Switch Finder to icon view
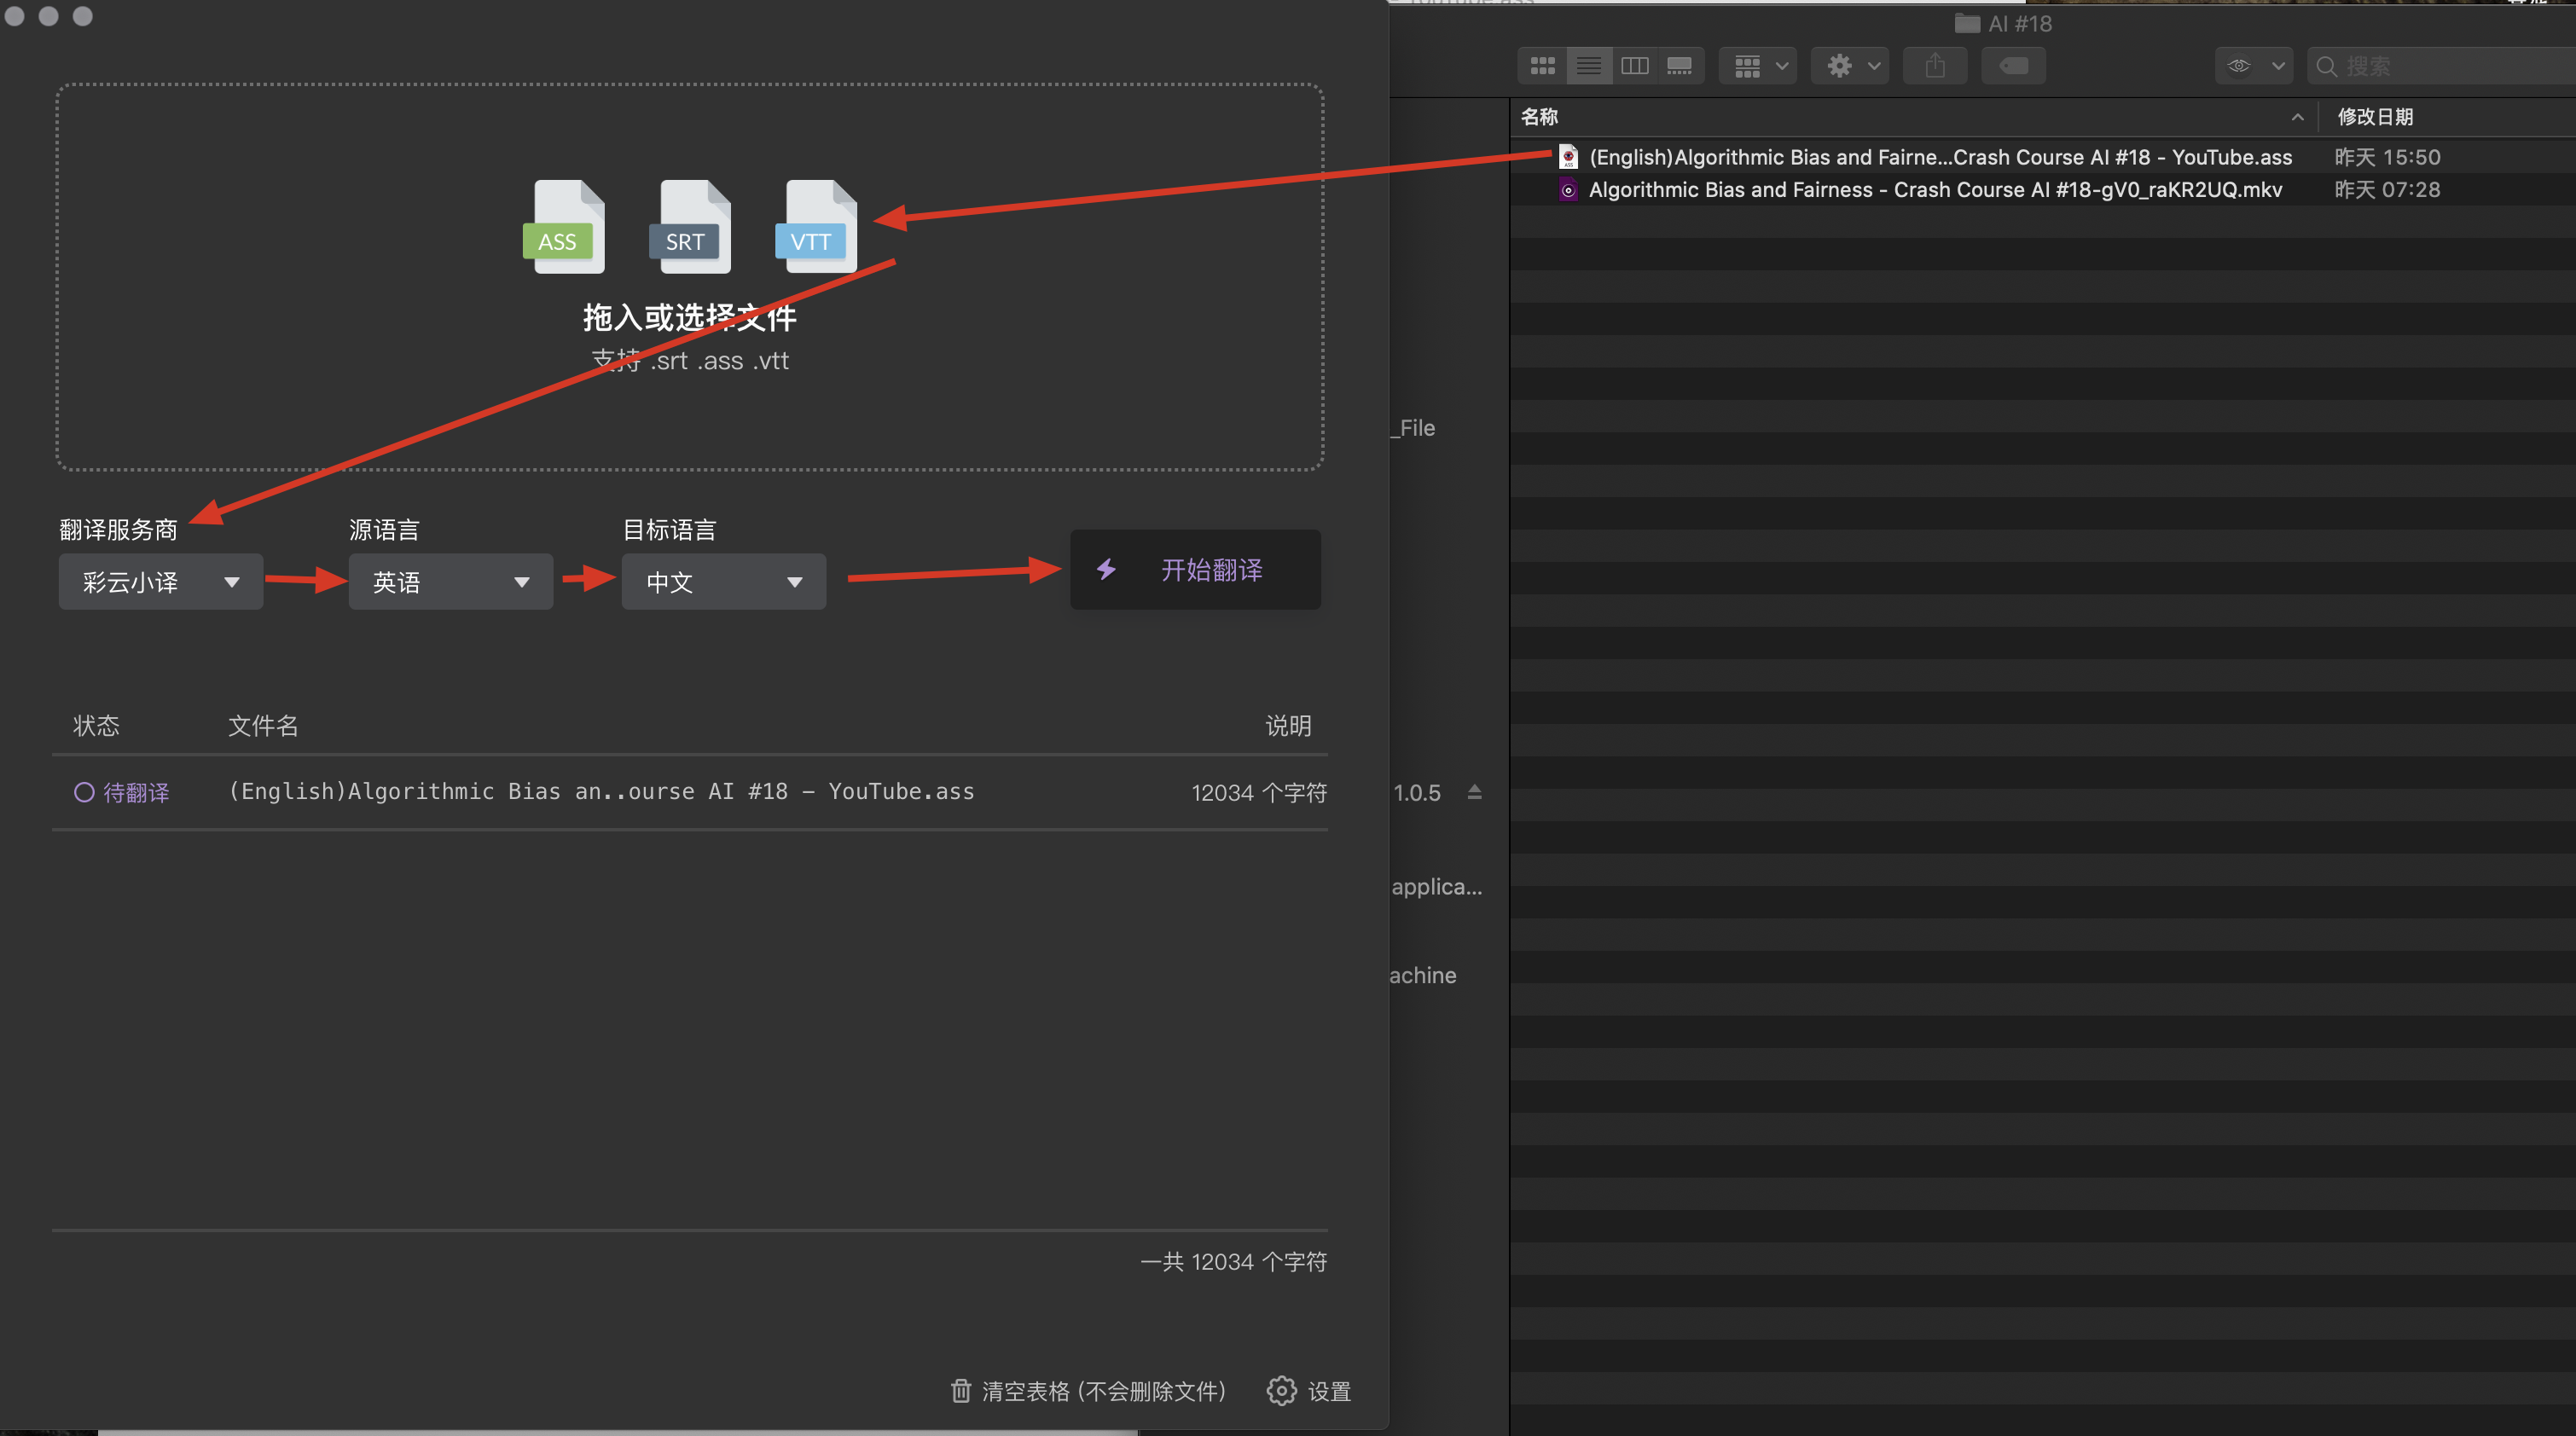Screen dimensions: 2576x1436 pos(1543,66)
